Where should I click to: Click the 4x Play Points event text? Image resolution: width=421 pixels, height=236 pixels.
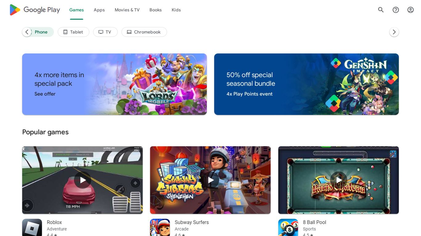pos(250,94)
